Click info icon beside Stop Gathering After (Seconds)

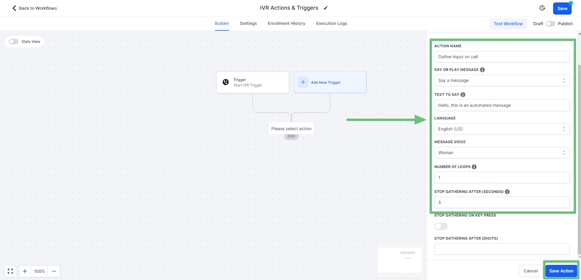[x=507, y=192]
